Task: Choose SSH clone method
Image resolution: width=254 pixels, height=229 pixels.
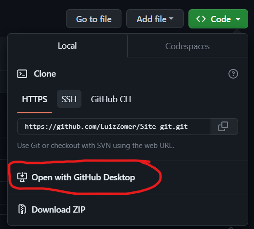Action: click(x=69, y=99)
